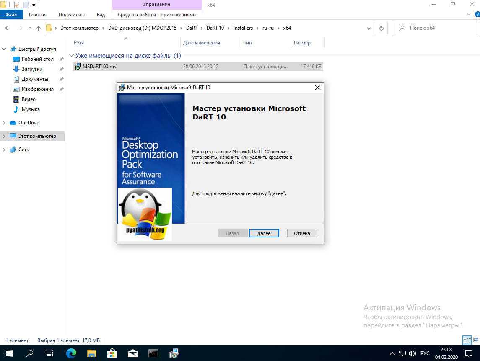Click the Отмена button in wizard

pos(302,233)
